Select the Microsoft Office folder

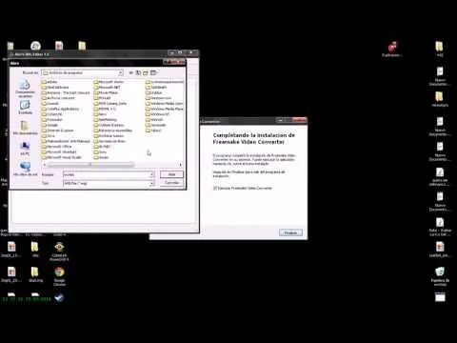tap(57, 147)
